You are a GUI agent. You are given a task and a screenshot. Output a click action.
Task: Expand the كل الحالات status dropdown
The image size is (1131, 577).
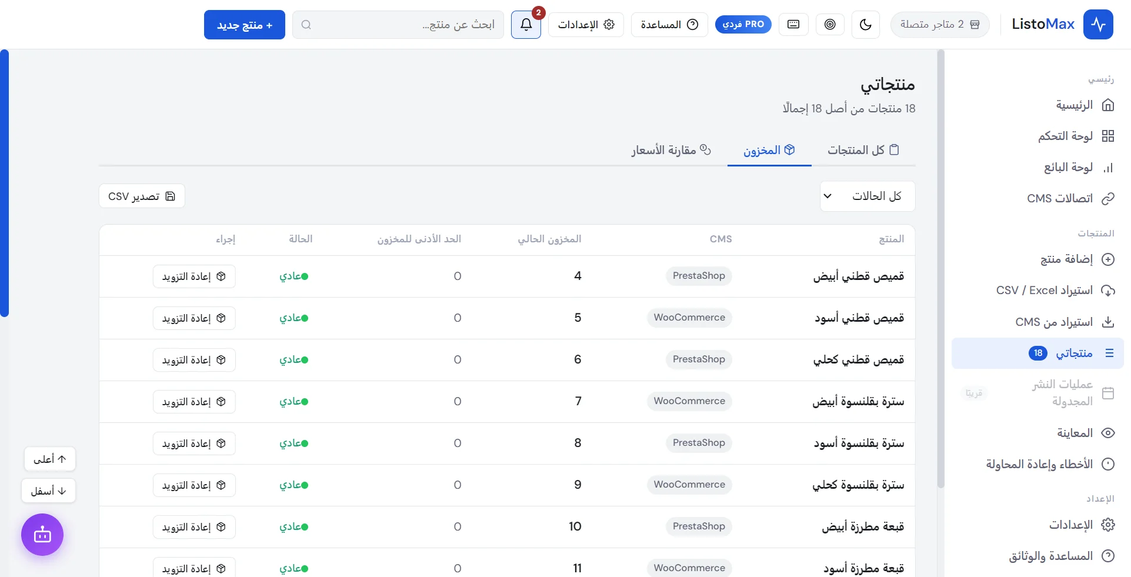(868, 196)
